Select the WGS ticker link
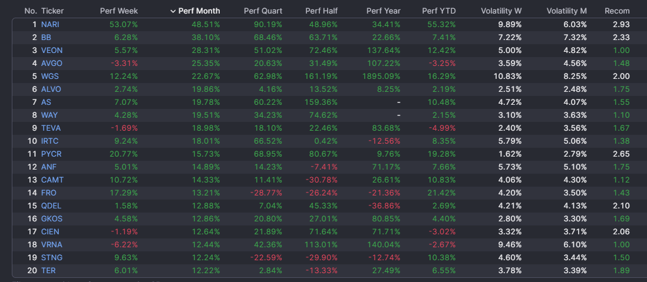This screenshot has width=647, height=282. coord(49,77)
